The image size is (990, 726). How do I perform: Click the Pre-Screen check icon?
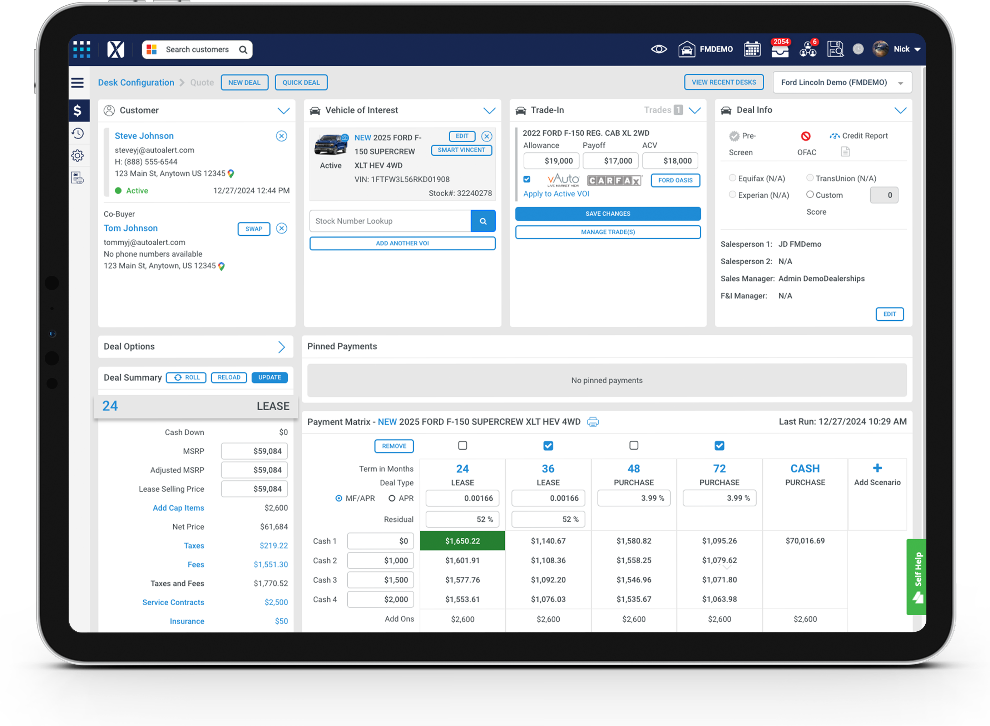tap(734, 136)
